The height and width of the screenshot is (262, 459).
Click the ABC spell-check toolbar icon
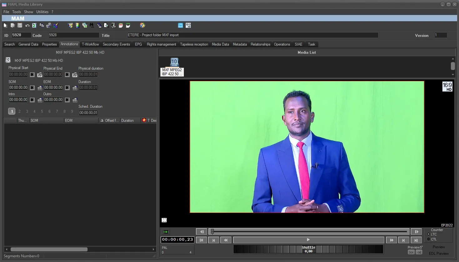point(121,25)
